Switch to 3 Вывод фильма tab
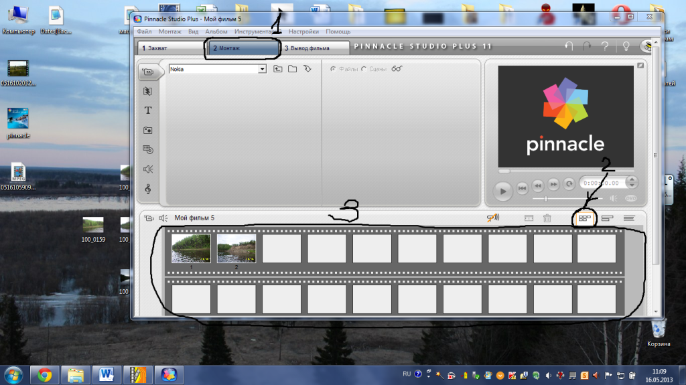This screenshot has height=385, width=686. coord(315,48)
